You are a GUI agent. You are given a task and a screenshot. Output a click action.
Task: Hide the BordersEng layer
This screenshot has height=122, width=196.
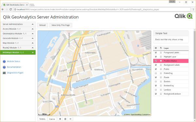click(x=156, y=86)
